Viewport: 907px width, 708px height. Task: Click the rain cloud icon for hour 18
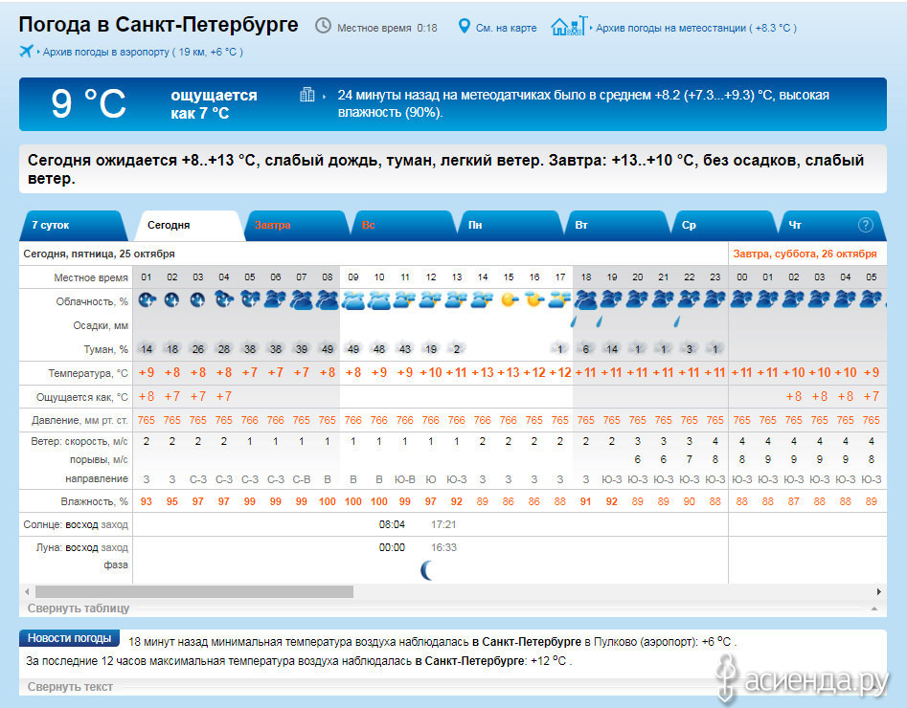[586, 300]
